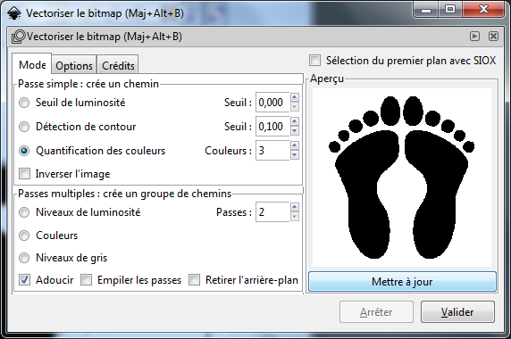The width and height of the screenshot is (511, 339).
Task: Maximize the Vectoriser le bitmap window
Action: tap(450, 10)
